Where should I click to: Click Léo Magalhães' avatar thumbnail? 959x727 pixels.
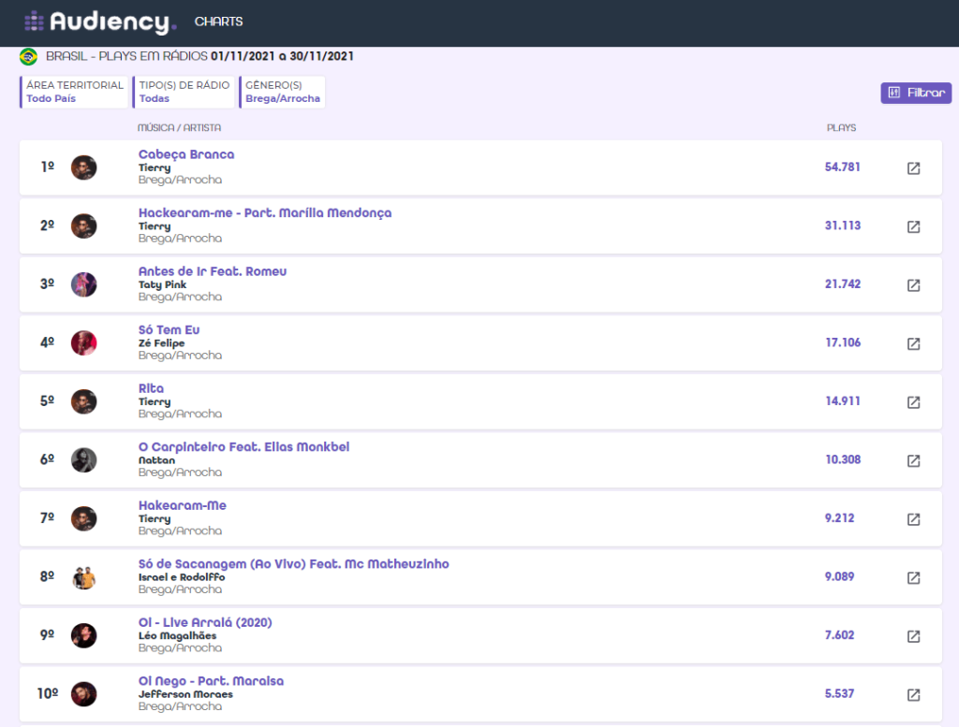[x=83, y=635]
